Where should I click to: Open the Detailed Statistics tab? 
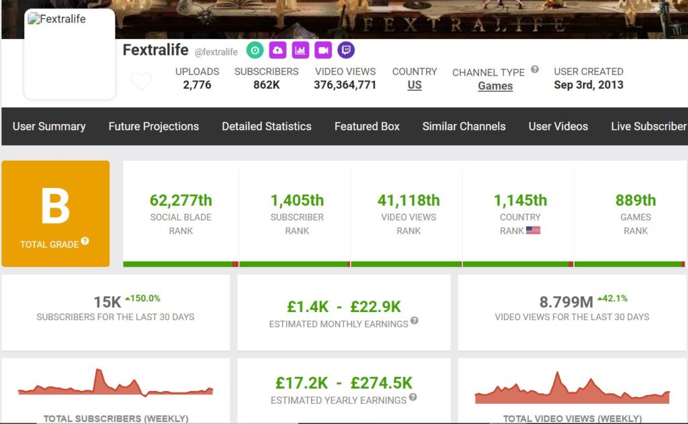pos(266,126)
